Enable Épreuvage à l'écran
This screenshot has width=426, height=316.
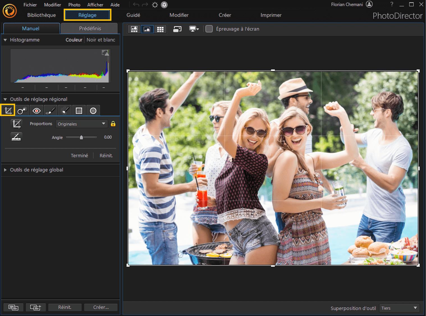pos(209,29)
